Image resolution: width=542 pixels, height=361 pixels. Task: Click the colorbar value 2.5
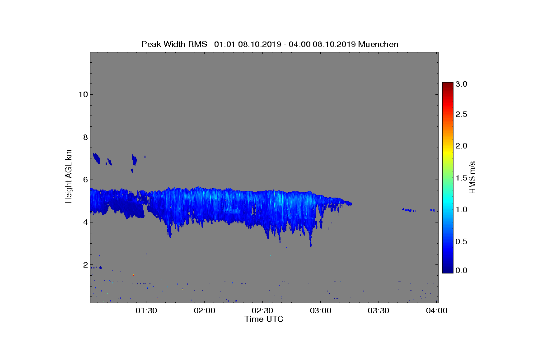tap(461, 115)
